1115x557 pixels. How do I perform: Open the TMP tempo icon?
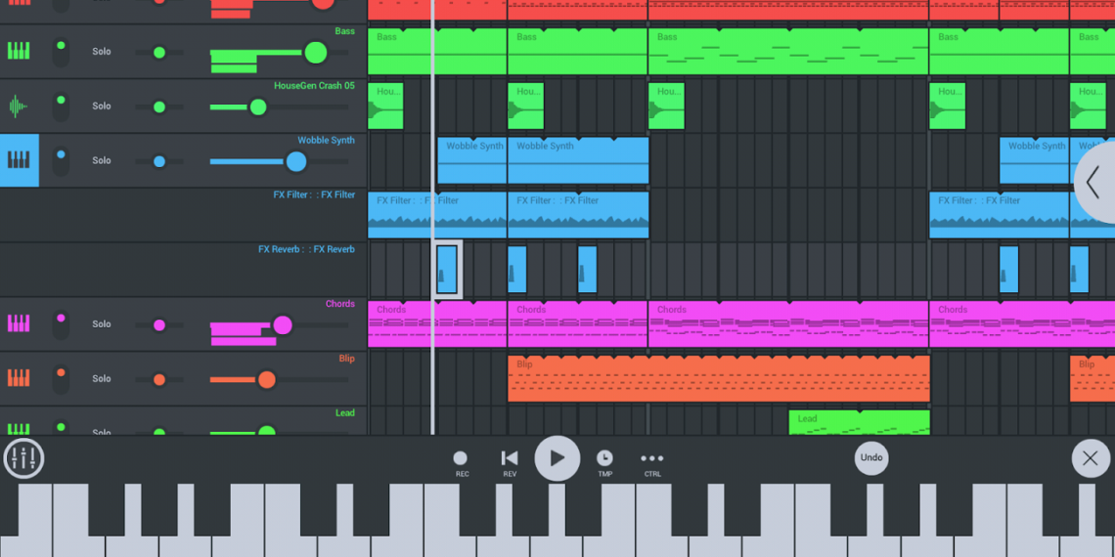point(605,458)
